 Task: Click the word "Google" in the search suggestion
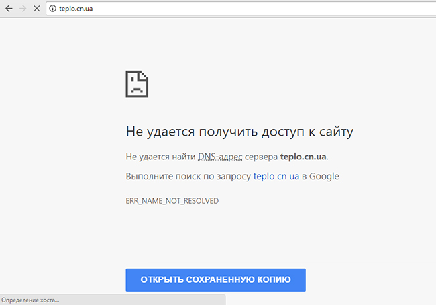(325, 177)
